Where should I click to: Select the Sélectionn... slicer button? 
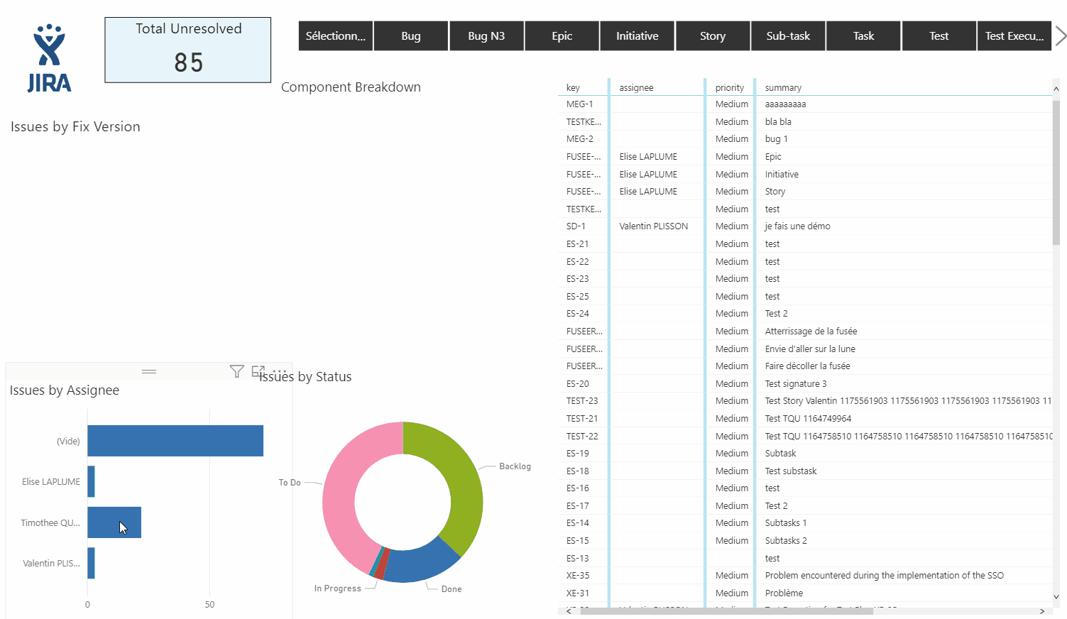coord(336,36)
